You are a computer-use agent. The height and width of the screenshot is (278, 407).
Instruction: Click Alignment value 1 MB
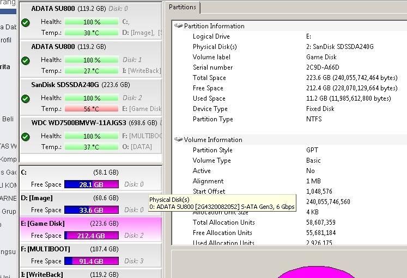click(313, 181)
